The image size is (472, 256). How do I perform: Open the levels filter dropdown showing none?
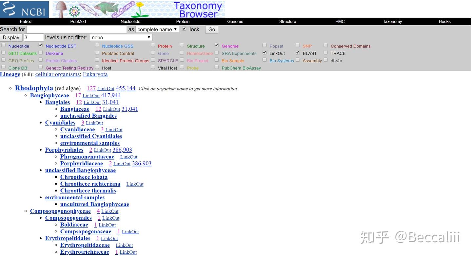click(x=121, y=37)
